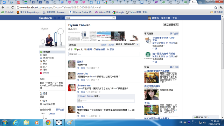This screenshot has width=224, height=126.
Task: Click Show All beside sponsored section
Action: (x=174, y=67)
